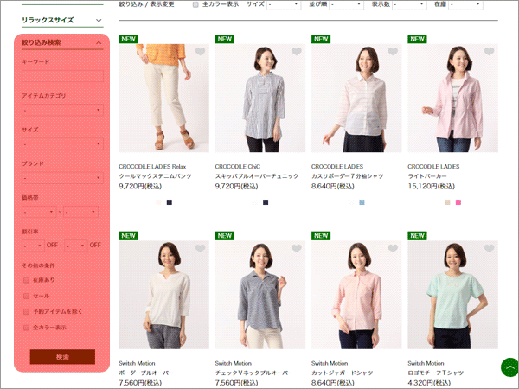Open ライトパーカー product link
The image size is (519, 389).
(427, 176)
